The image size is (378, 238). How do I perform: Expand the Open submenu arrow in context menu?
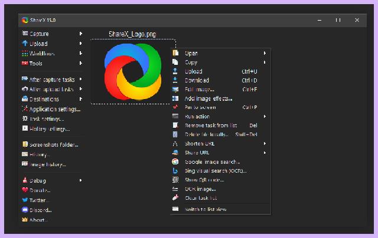[x=265, y=53]
